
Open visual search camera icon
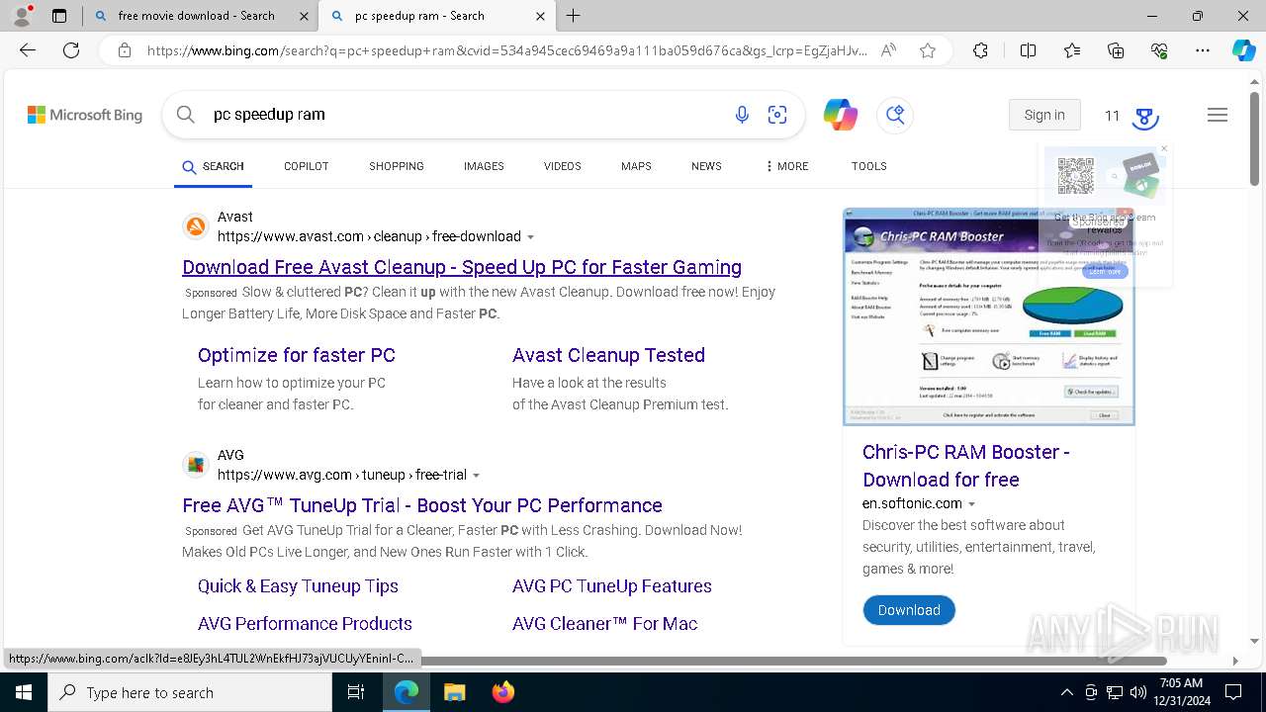777,115
